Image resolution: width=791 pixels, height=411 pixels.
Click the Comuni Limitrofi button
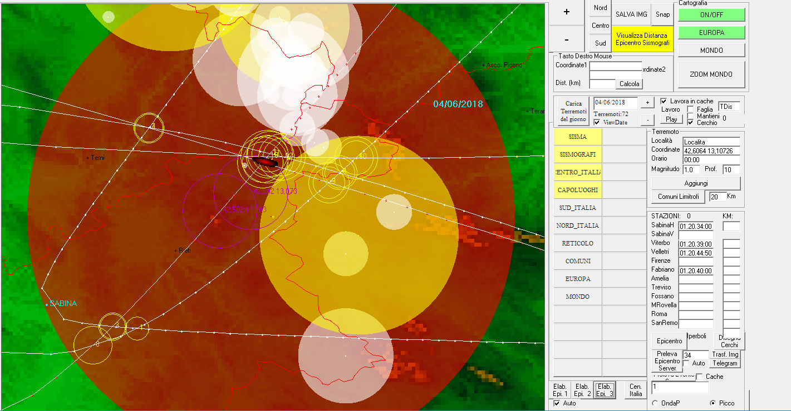(x=678, y=197)
